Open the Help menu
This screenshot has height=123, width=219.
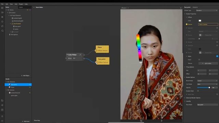26,4
